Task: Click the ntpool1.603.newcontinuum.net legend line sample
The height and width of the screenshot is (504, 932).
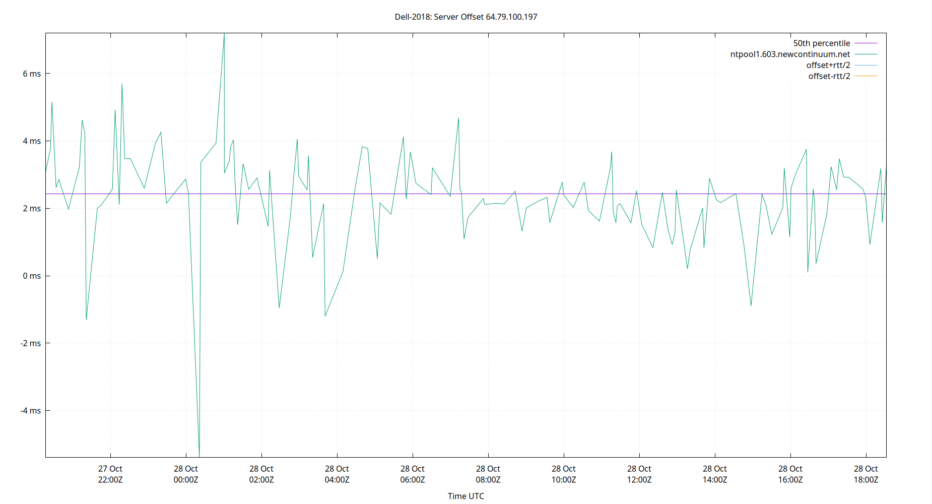Action: 867,54
